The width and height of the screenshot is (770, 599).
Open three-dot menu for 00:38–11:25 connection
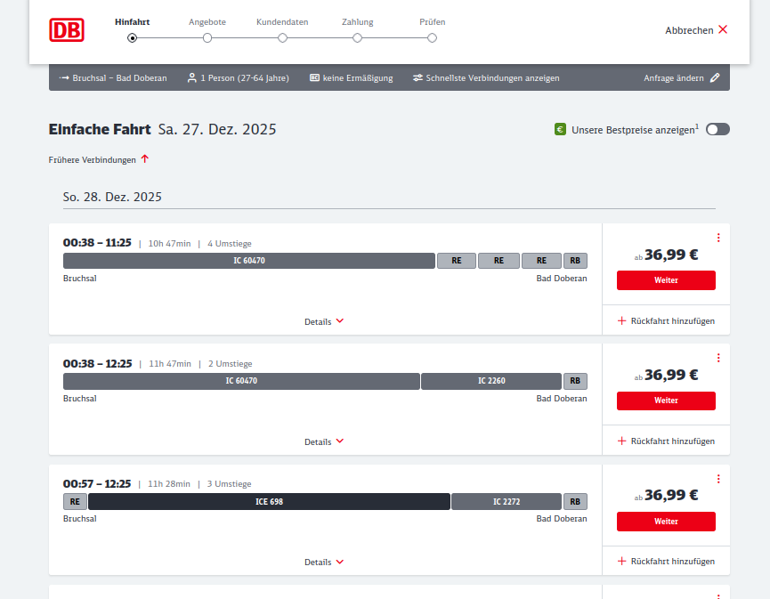click(718, 238)
